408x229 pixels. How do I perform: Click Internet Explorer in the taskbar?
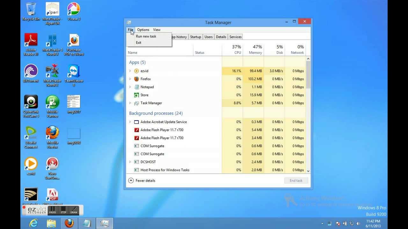click(33, 223)
